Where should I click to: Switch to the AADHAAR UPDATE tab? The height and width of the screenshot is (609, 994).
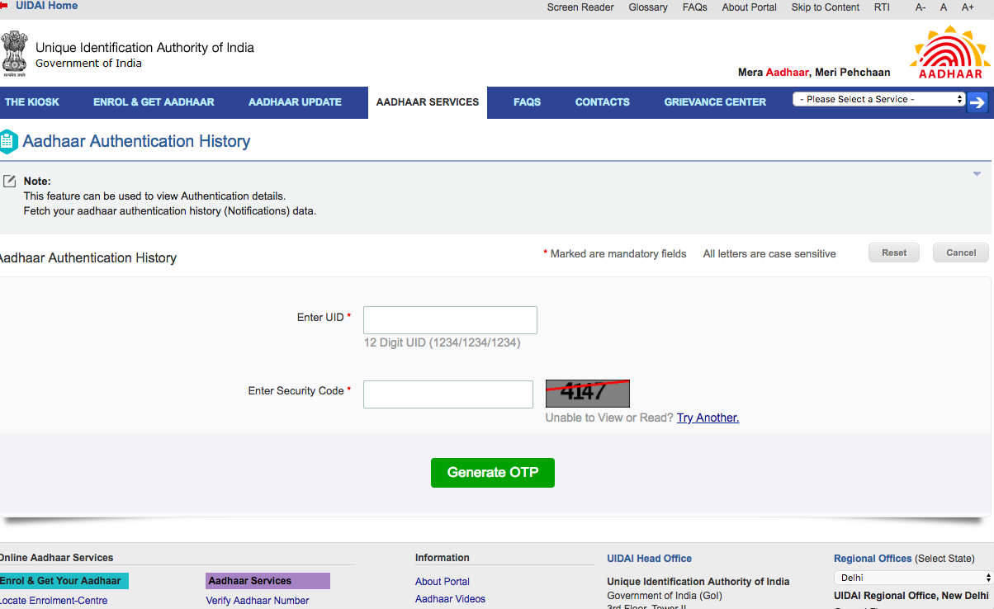(295, 101)
